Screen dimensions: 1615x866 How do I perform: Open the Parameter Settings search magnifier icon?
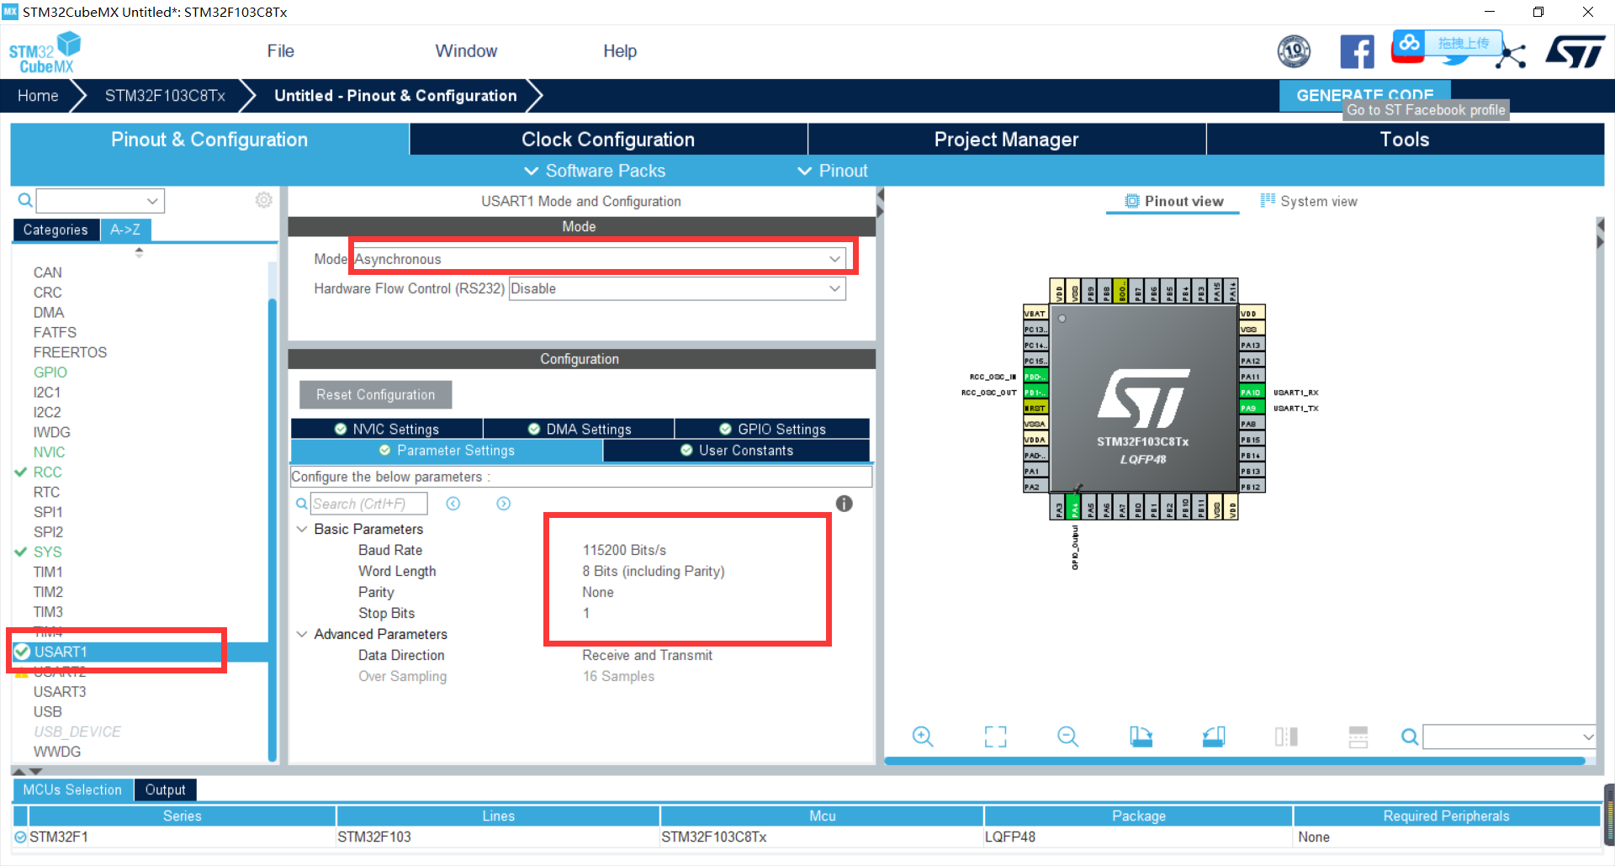click(301, 504)
